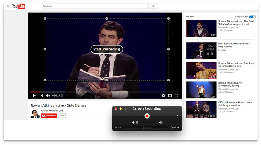261x145 pixels.
Task: Minimize the Screen Recording window
Action: (121, 108)
